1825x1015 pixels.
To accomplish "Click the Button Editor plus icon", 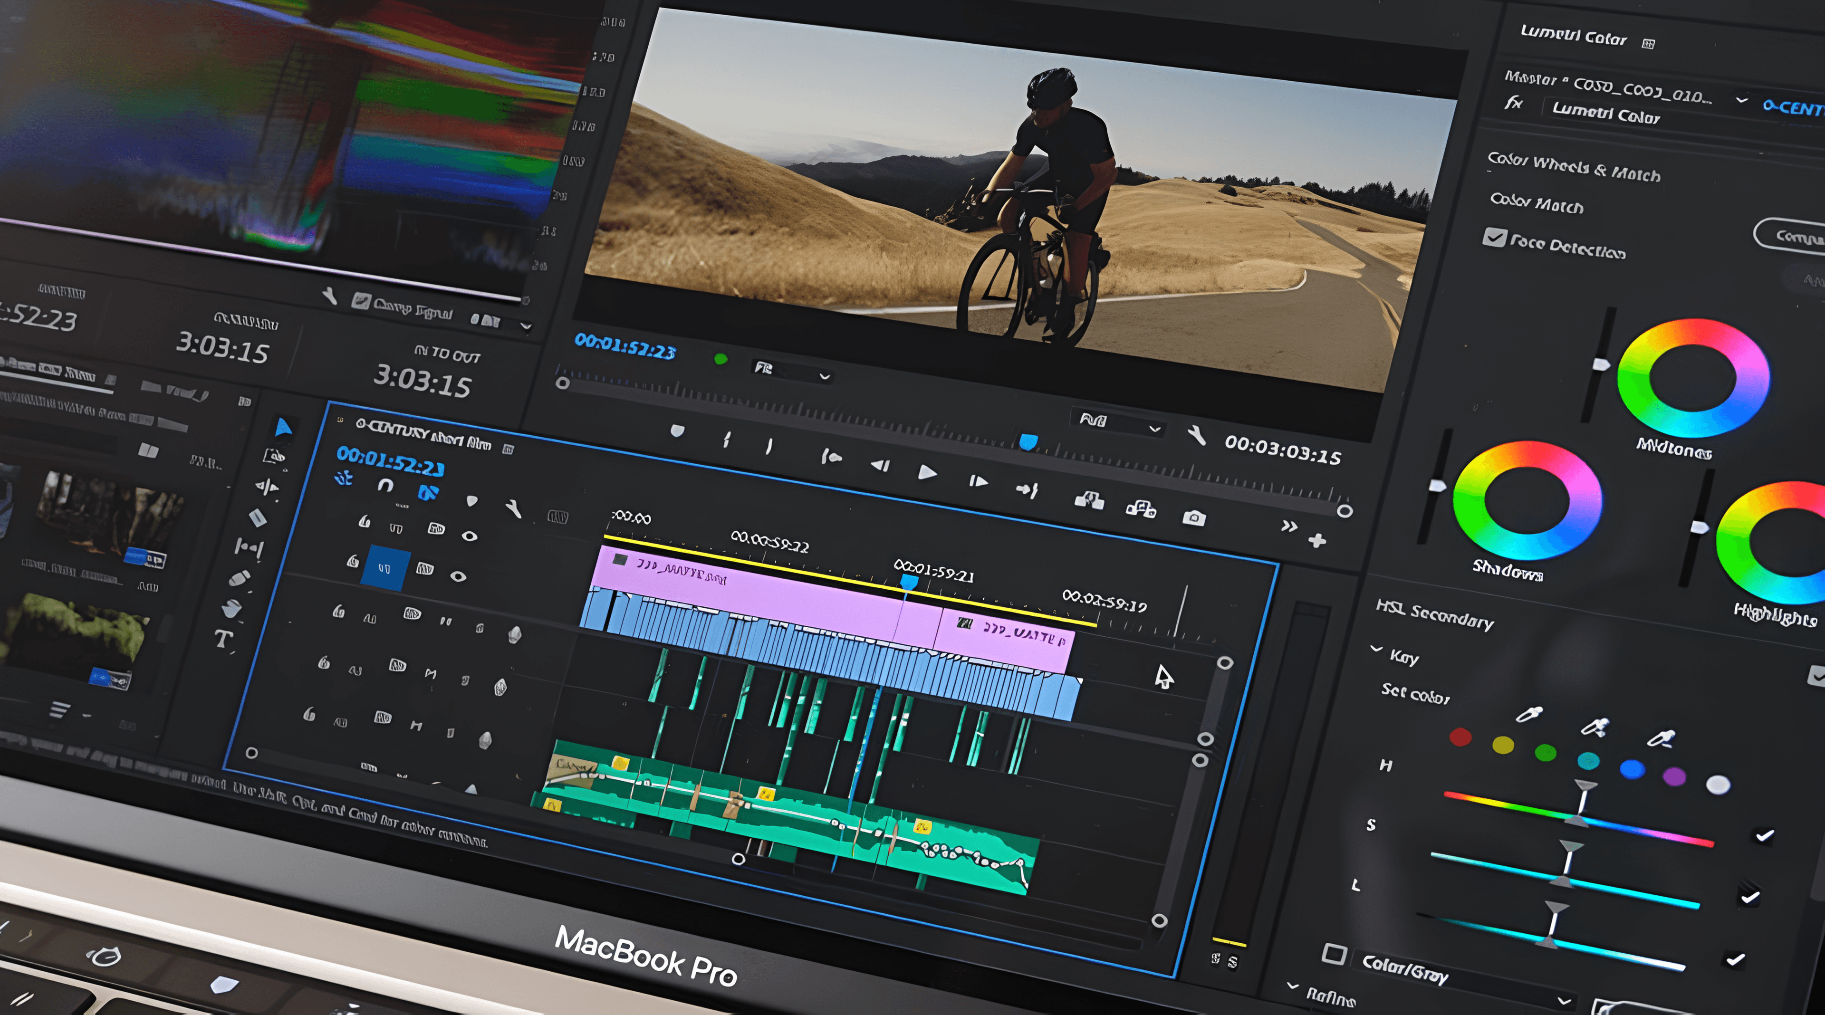I will click(x=1317, y=541).
